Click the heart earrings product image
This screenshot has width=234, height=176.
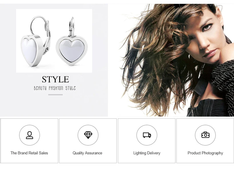point(54,41)
